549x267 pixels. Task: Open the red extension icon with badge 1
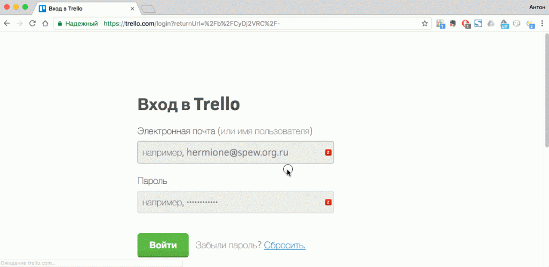pos(466,24)
